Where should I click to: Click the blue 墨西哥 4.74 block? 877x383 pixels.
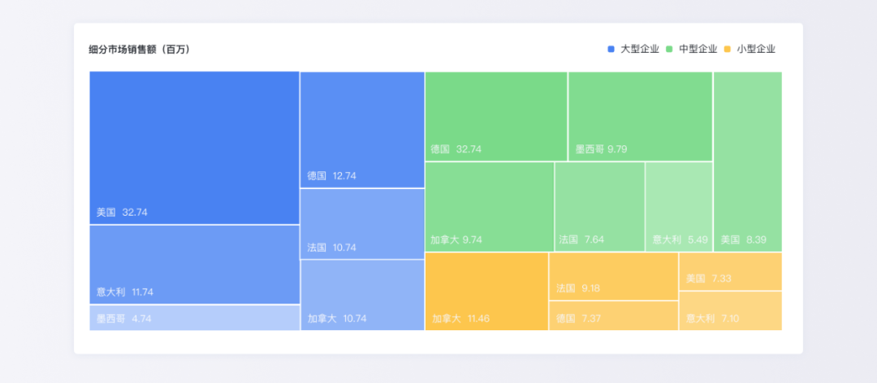[194, 318]
